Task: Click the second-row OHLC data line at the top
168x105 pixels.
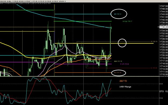Action: 25,3
